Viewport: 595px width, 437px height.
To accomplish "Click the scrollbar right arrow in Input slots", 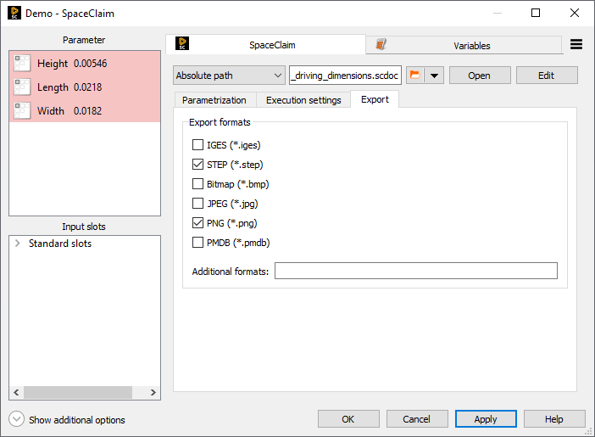I will pyautogui.click(x=153, y=392).
